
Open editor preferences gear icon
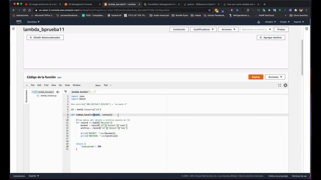[285, 85]
